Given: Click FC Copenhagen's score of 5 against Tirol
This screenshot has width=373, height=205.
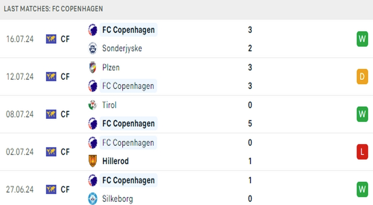Looking at the screenshot, I should 250,124.
